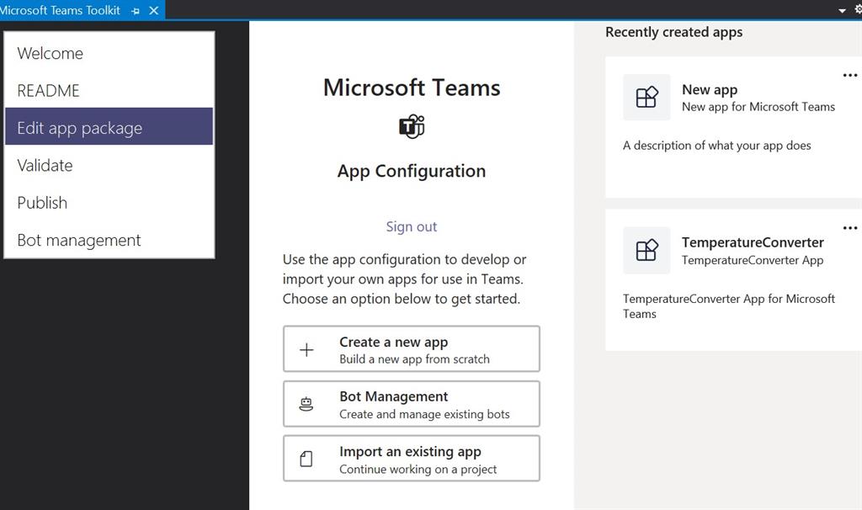Click the New app tile icon

tap(646, 98)
